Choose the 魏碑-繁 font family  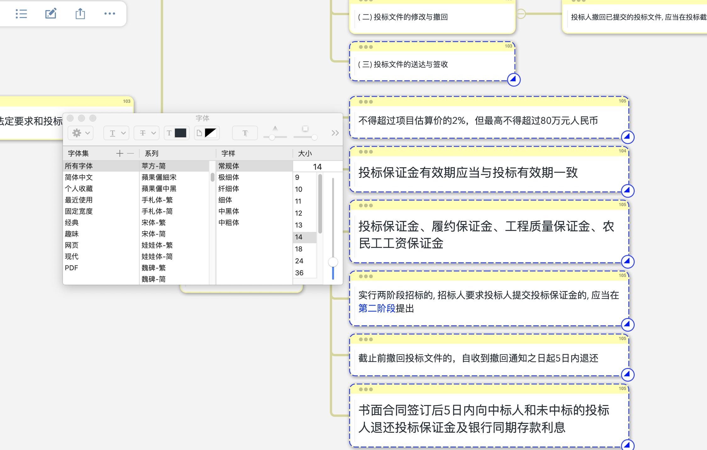[174, 268]
